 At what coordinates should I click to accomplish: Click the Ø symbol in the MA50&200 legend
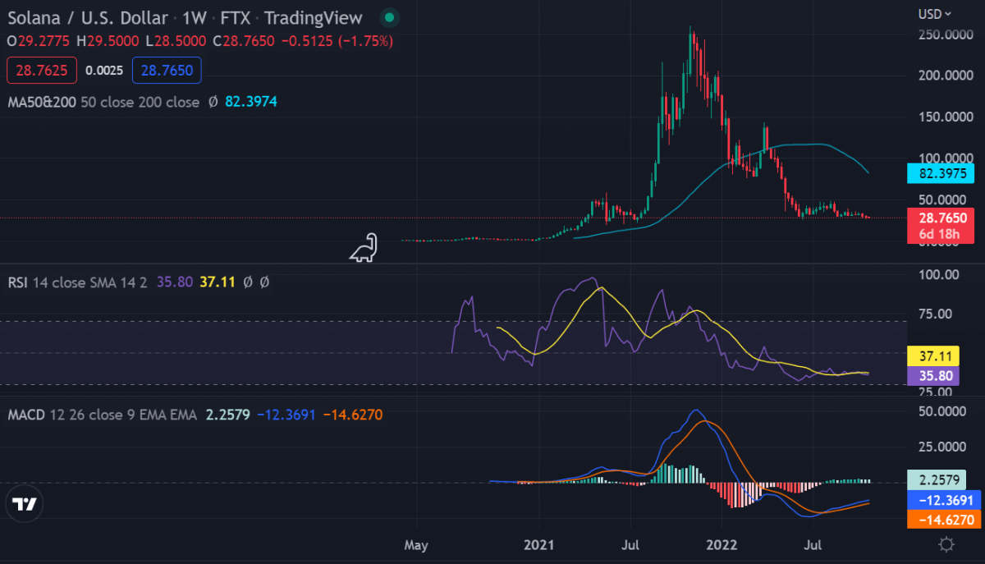213,103
